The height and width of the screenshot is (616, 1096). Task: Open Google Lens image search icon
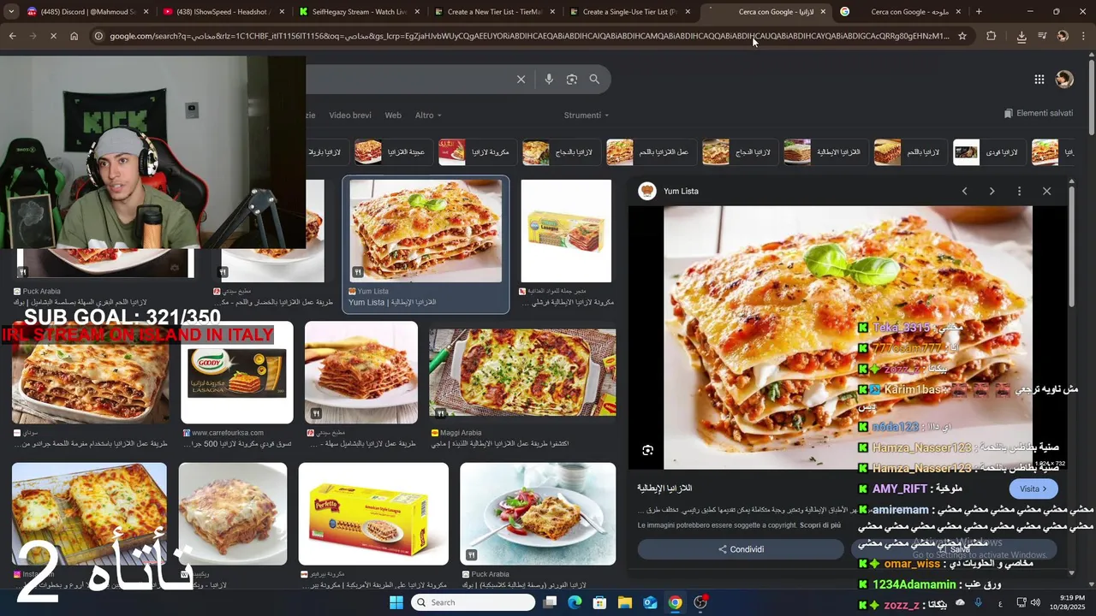click(x=572, y=80)
